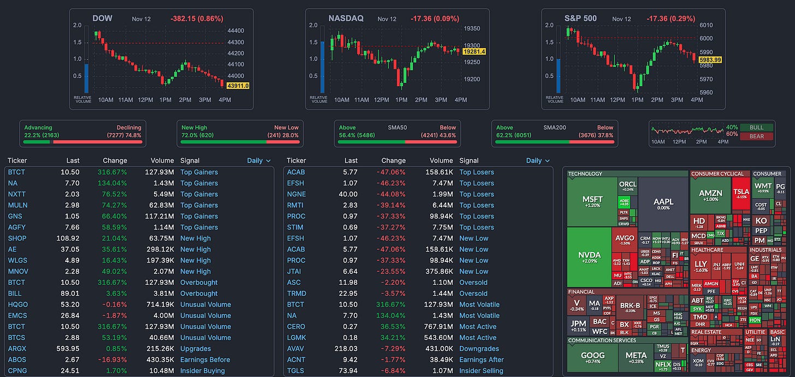The image size is (795, 377).
Task: Open ticker MNOV
Action: [x=18, y=271]
